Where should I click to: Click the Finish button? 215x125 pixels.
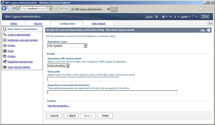(x=105, y=116)
